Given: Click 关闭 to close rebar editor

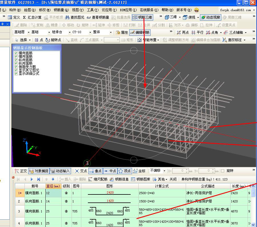Looking at the screenshot, I should (x=173, y=179).
